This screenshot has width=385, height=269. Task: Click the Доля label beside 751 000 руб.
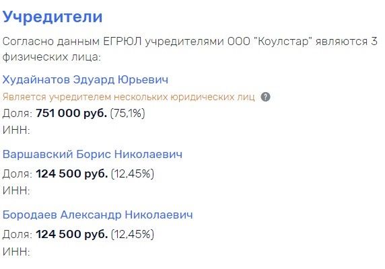[17, 114]
